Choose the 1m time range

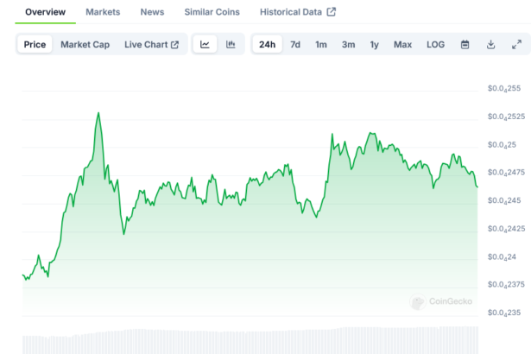click(x=320, y=44)
